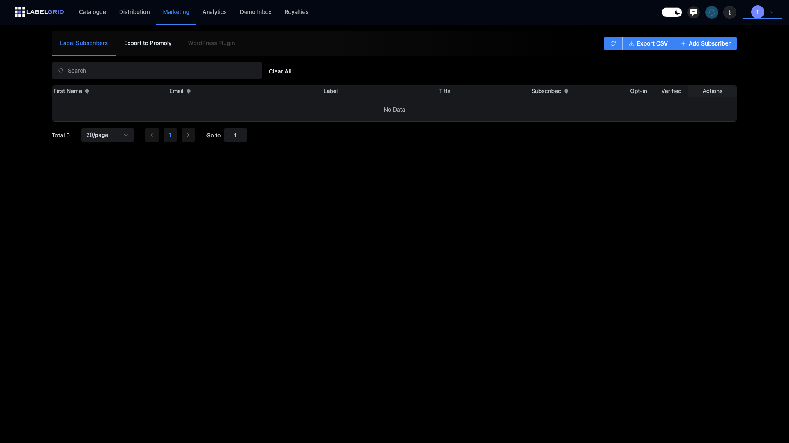
Task: Click the info icon
Action: (x=730, y=12)
